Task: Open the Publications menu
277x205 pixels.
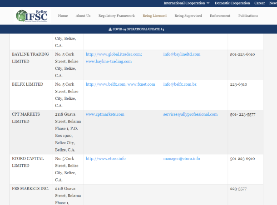Action: (x=248, y=16)
